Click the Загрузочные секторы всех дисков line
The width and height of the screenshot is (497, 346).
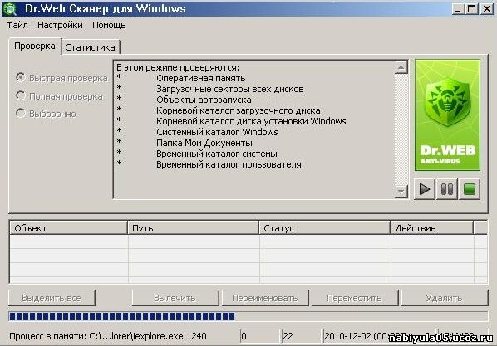[230, 89]
